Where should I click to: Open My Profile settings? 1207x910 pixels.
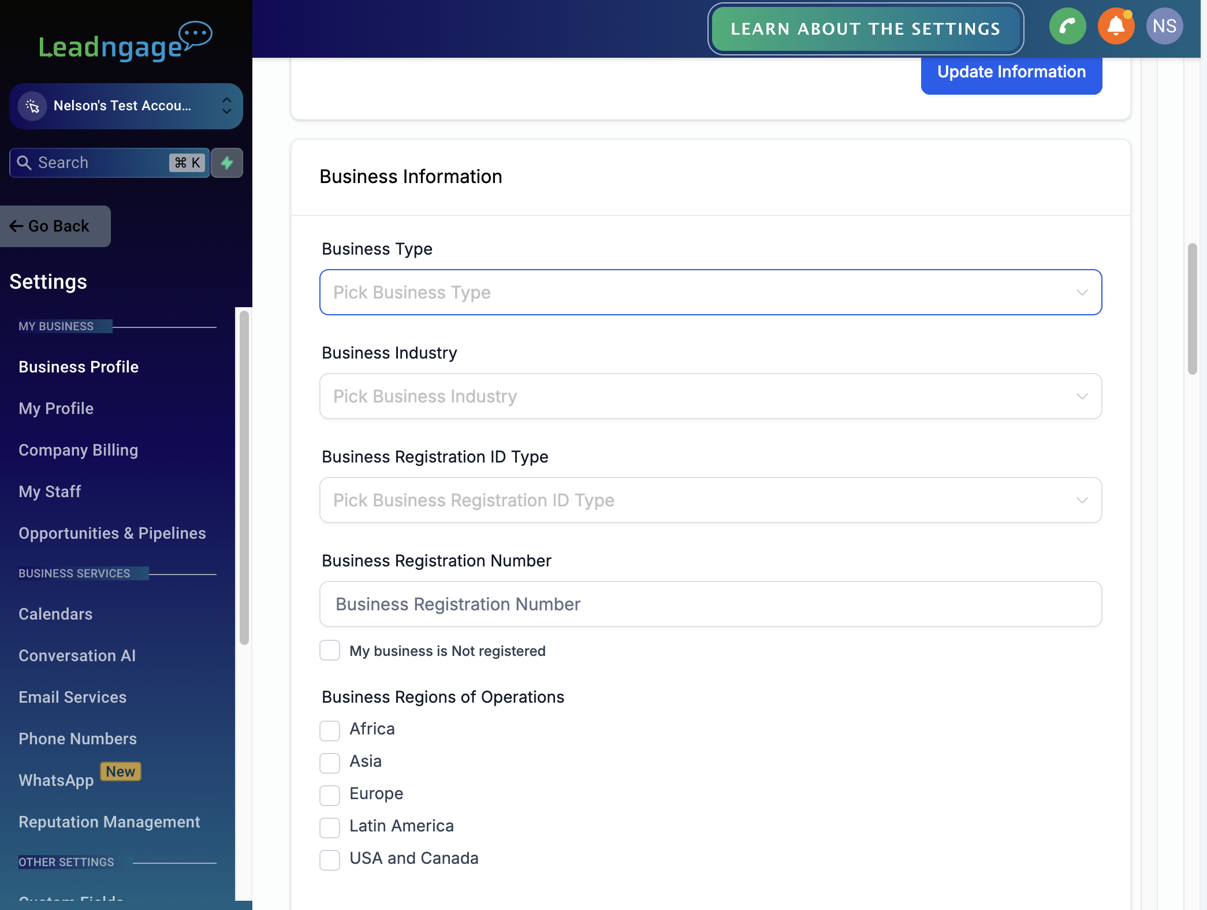click(x=56, y=409)
